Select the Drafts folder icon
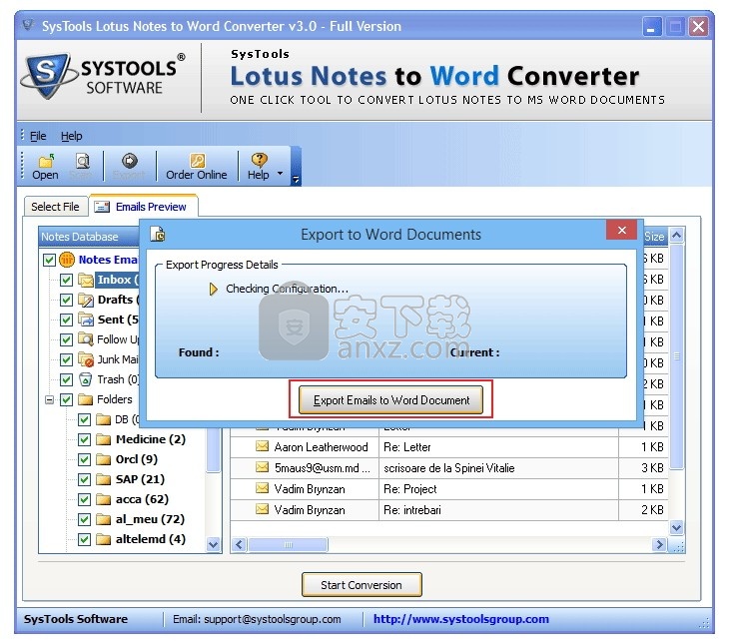The width and height of the screenshot is (734, 644). pos(86,300)
